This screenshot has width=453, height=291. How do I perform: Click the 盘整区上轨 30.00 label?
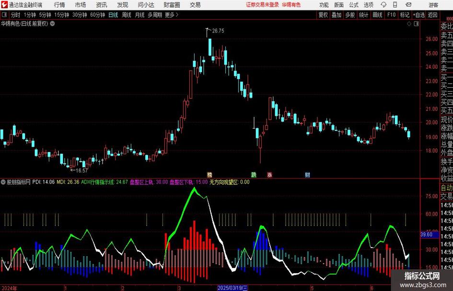point(149,182)
